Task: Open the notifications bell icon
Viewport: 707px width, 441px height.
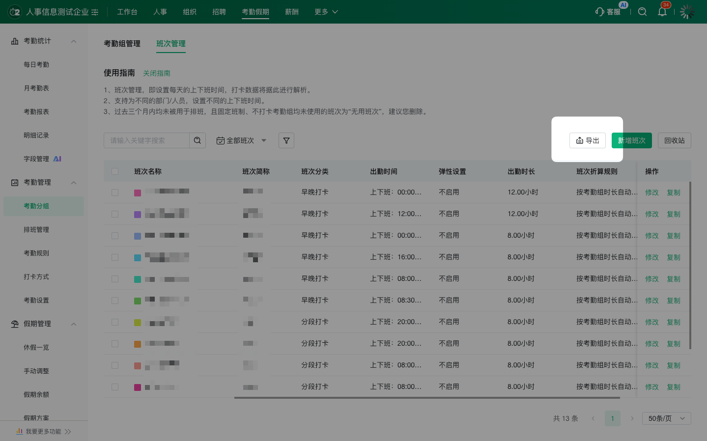Action: 662,12
